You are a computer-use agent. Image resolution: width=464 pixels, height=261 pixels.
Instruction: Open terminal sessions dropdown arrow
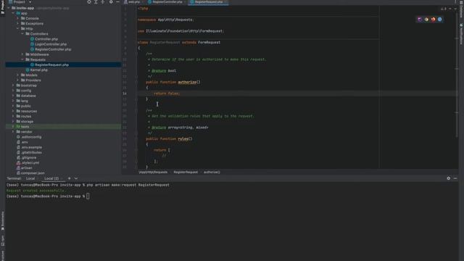click(76, 178)
